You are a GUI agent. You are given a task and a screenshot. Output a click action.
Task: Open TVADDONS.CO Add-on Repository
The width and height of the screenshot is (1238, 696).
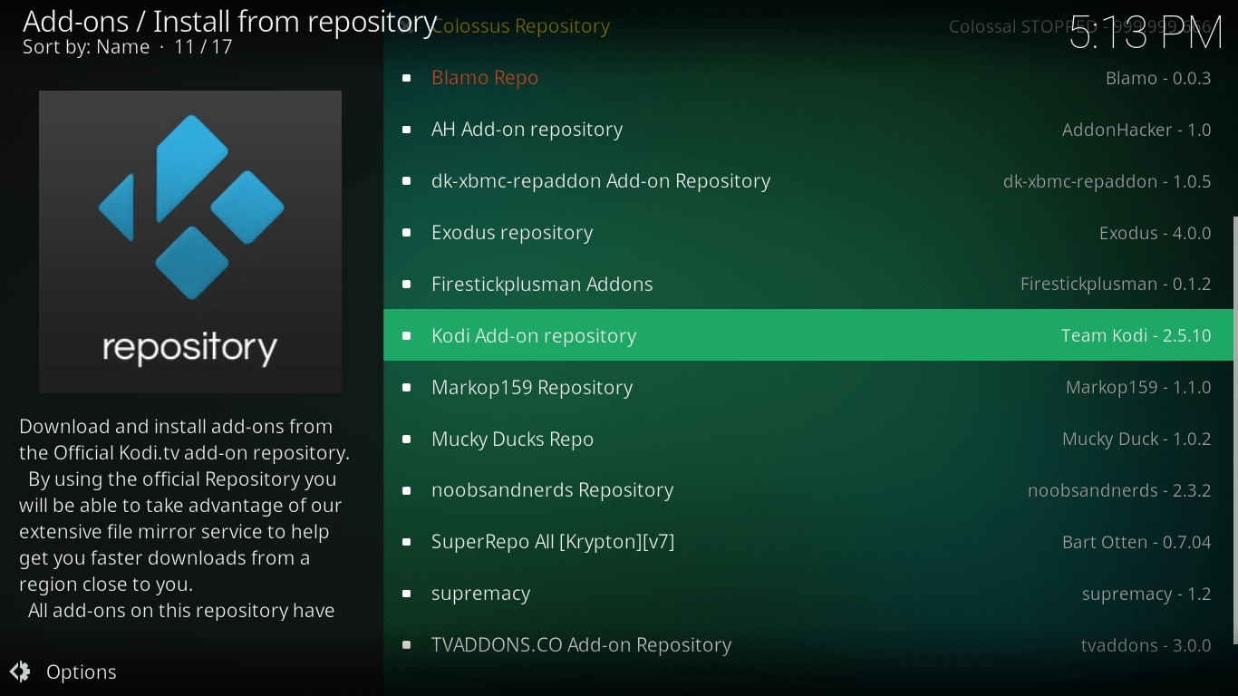808,645
